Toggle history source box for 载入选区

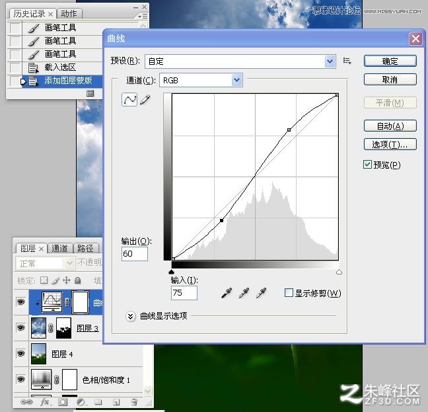(15, 67)
